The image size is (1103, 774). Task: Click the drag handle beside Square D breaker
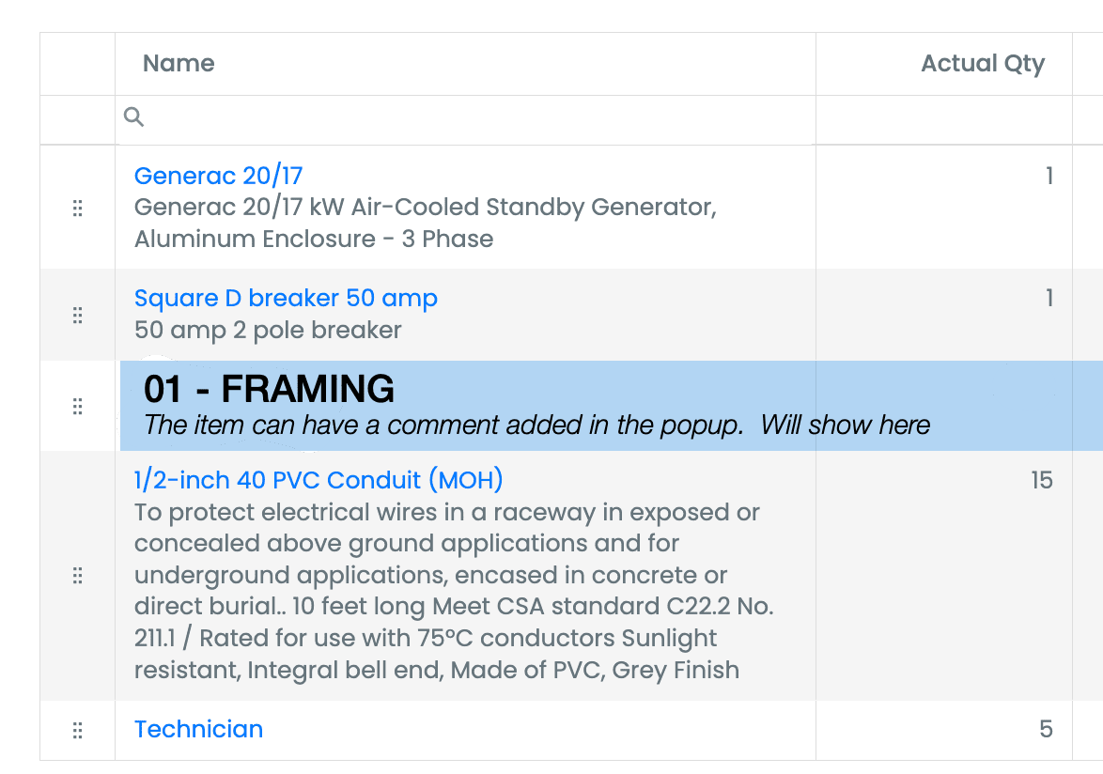79,316
